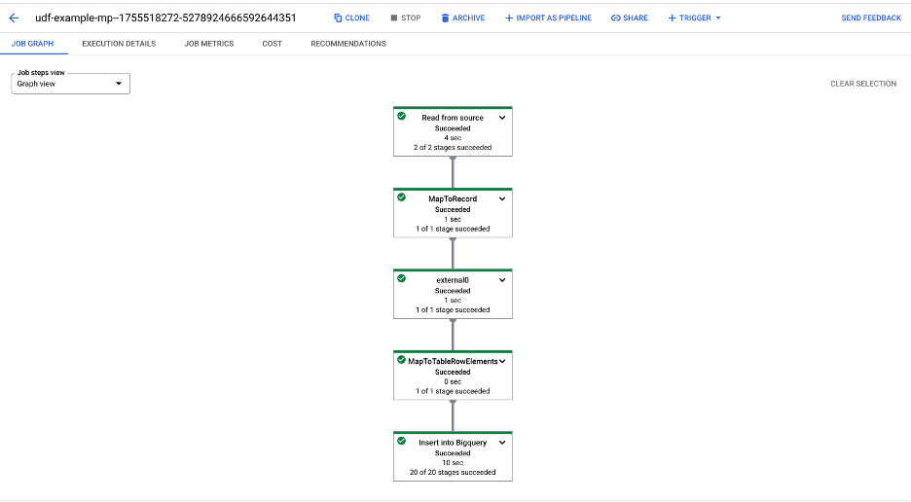This screenshot has width=911, height=502.
Task: Click the Share link icon
Action: (x=615, y=18)
